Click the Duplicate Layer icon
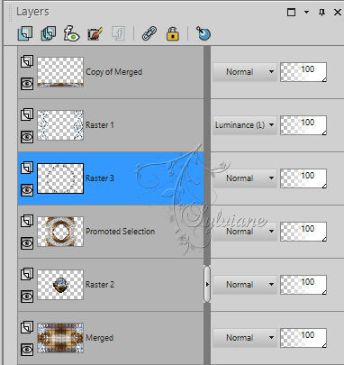The width and height of the screenshot is (344, 365). [49, 33]
